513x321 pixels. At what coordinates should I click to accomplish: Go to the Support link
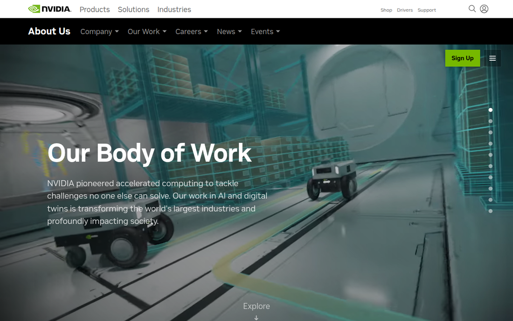coord(427,10)
